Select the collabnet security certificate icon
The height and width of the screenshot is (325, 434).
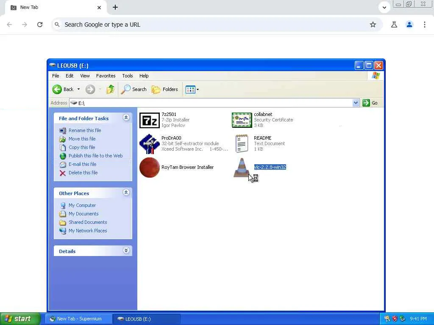242,120
